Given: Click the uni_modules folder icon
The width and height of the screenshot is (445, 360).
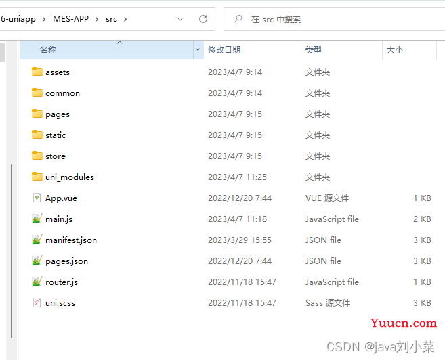Looking at the screenshot, I should (x=37, y=177).
